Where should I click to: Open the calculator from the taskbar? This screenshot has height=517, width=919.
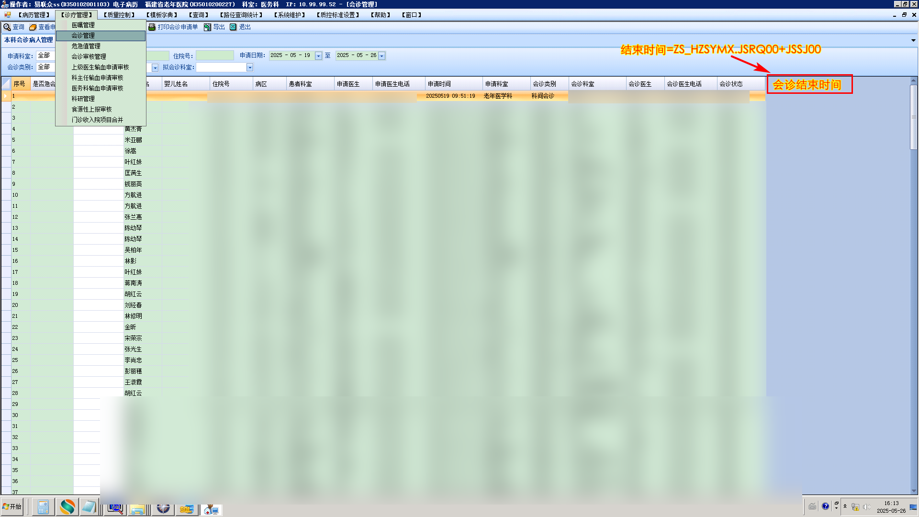click(43, 507)
